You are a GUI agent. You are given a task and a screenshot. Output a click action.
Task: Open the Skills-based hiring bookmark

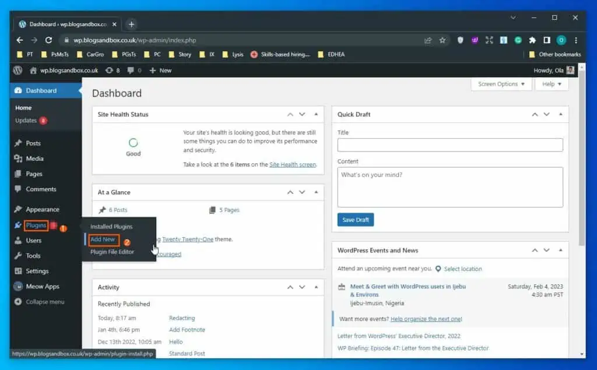(280, 54)
